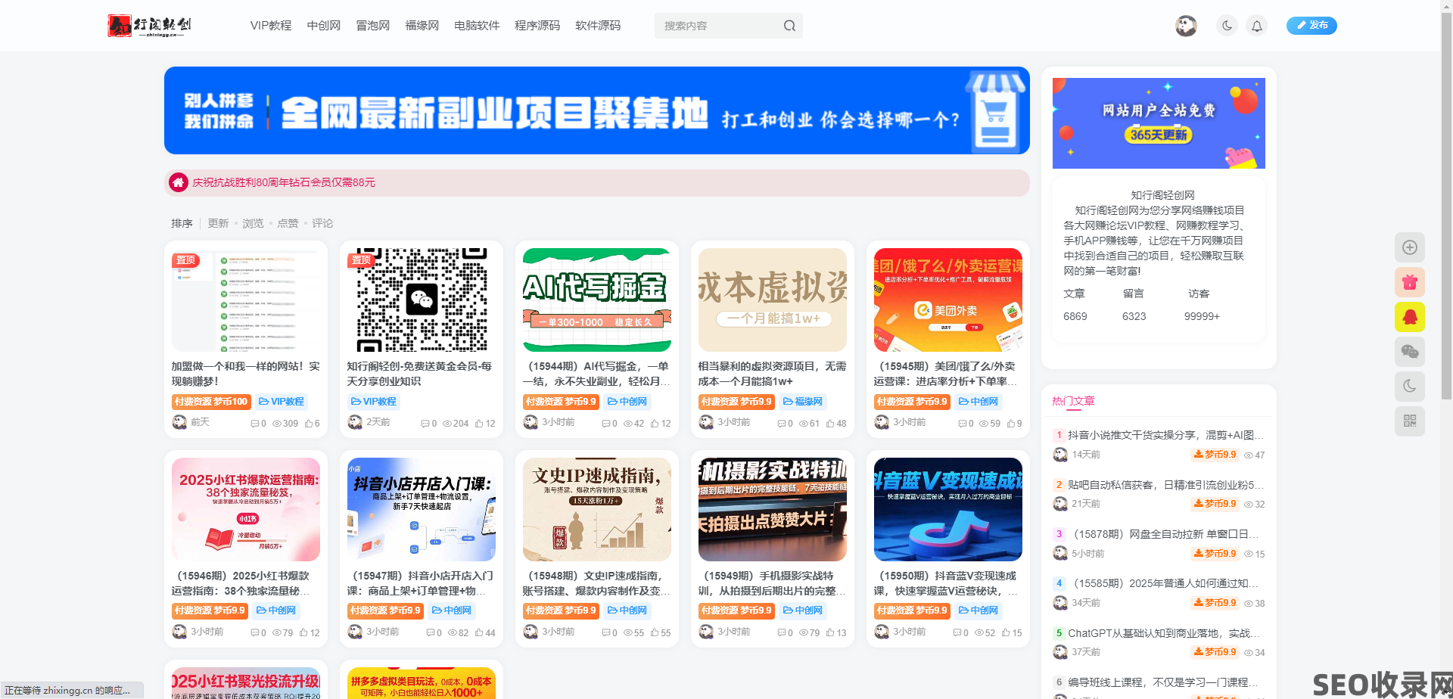
Task: Click the red gift icon on sidebar
Action: click(1410, 282)
